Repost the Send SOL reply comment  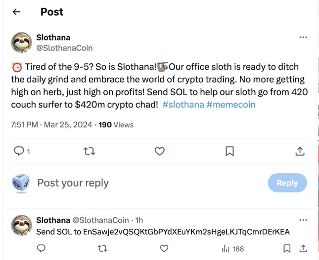click(x=102, y=248)
